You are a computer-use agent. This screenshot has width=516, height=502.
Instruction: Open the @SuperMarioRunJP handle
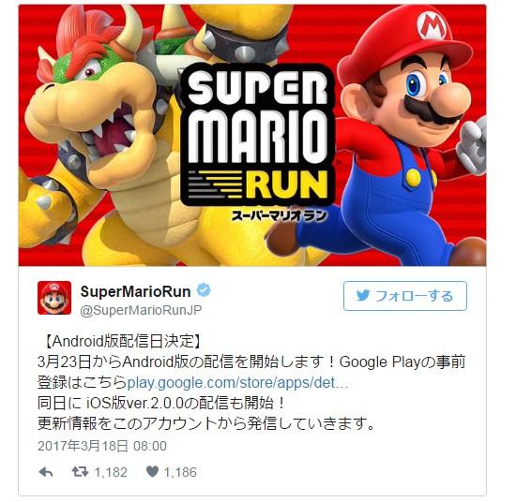click(x=141, y=310)
